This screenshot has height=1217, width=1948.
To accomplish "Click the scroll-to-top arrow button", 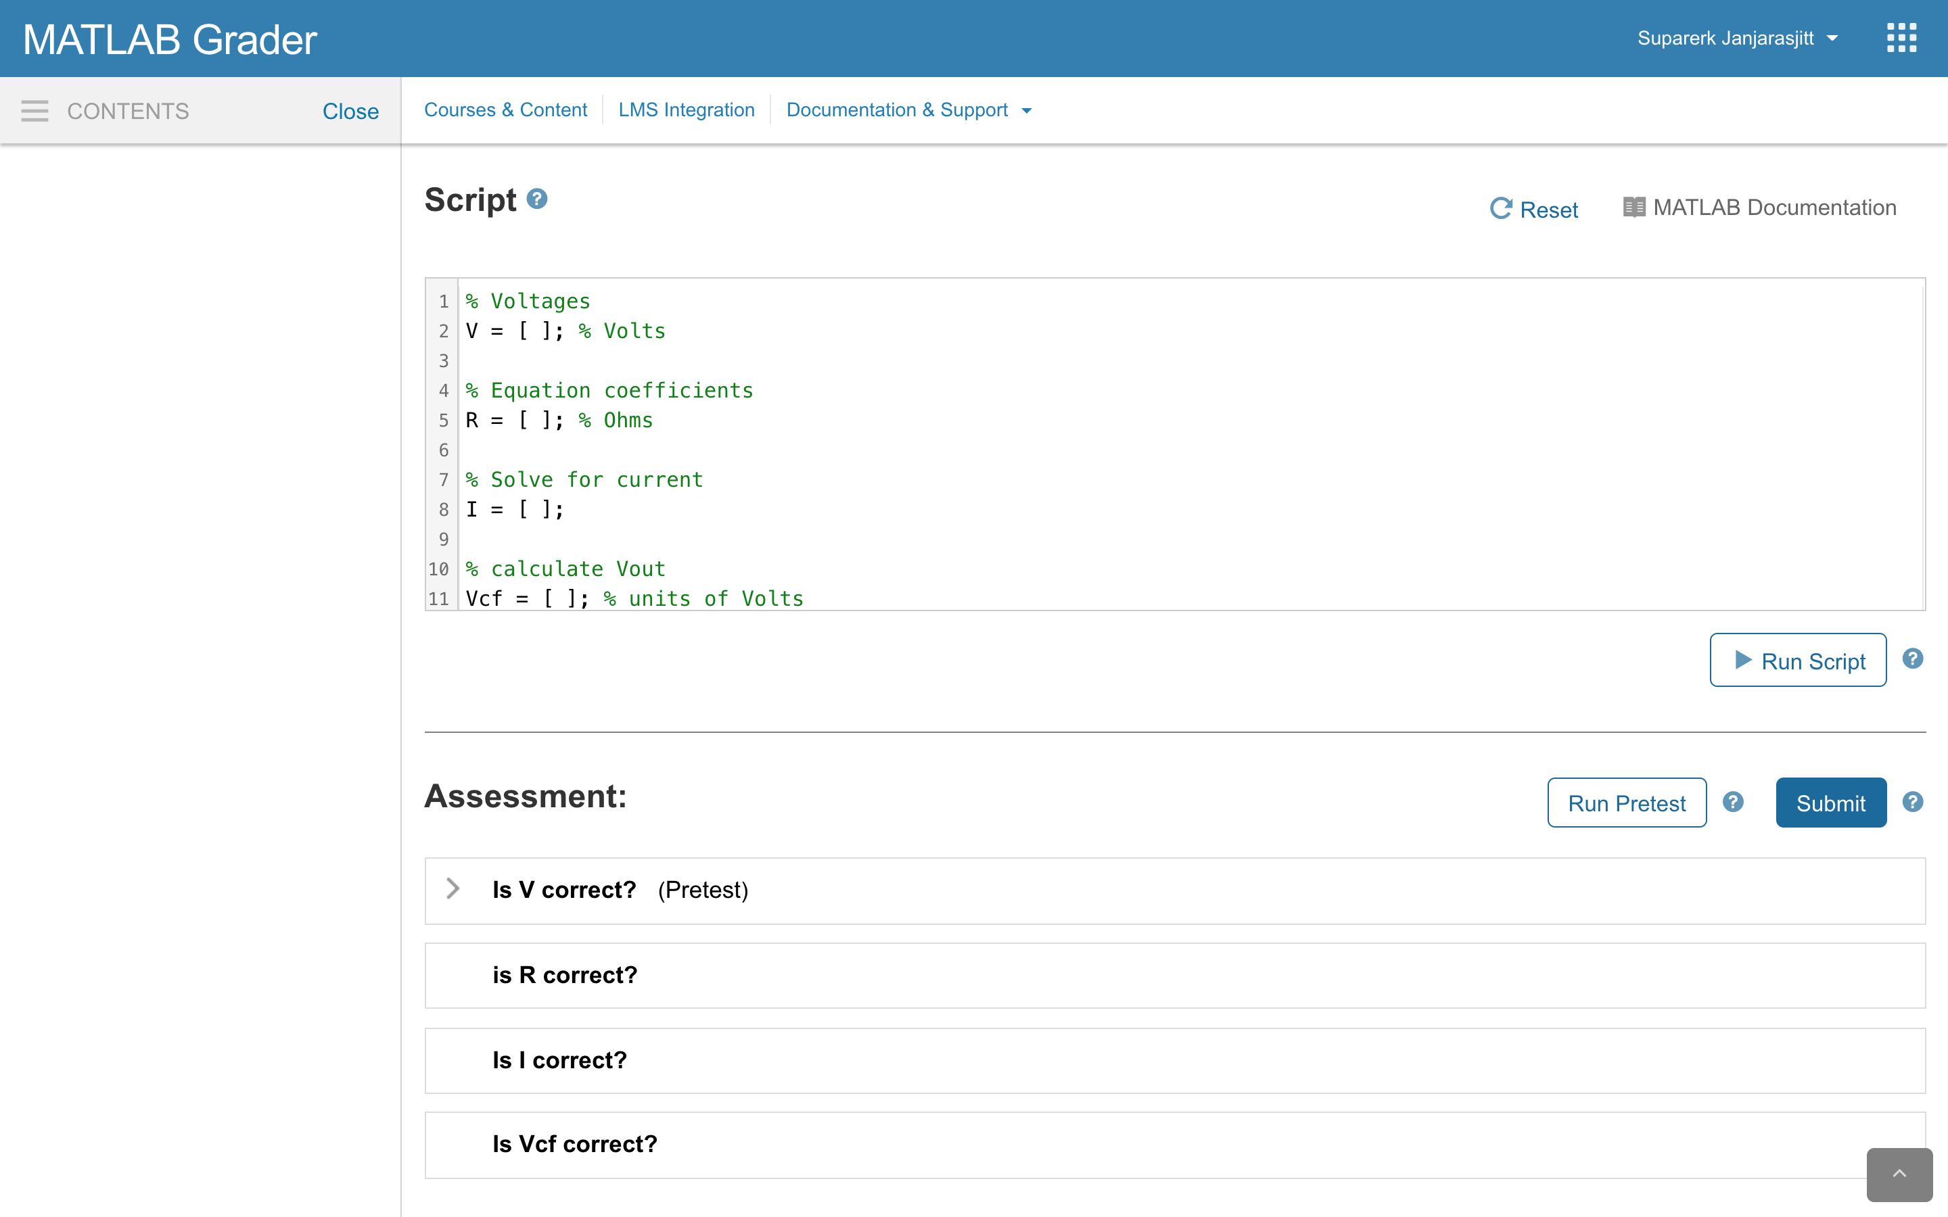I will click(1899, 1174).
